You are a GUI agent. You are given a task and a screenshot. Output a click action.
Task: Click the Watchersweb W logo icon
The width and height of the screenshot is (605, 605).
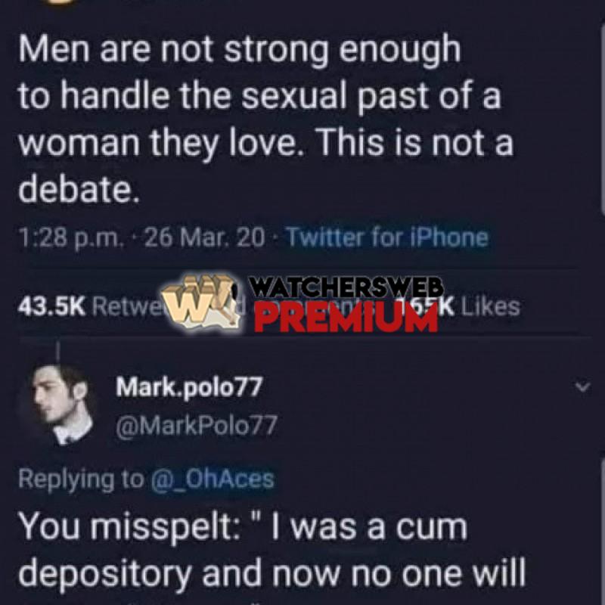click(200, 300)
